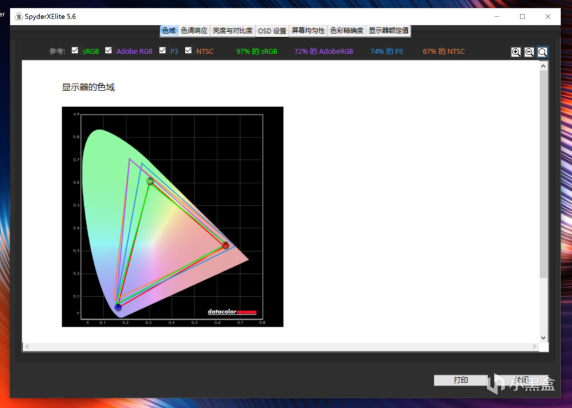Screen dimensions: 572x408
Task: Click the fit-to-view magnifier icon
Action: click(543, 52)
